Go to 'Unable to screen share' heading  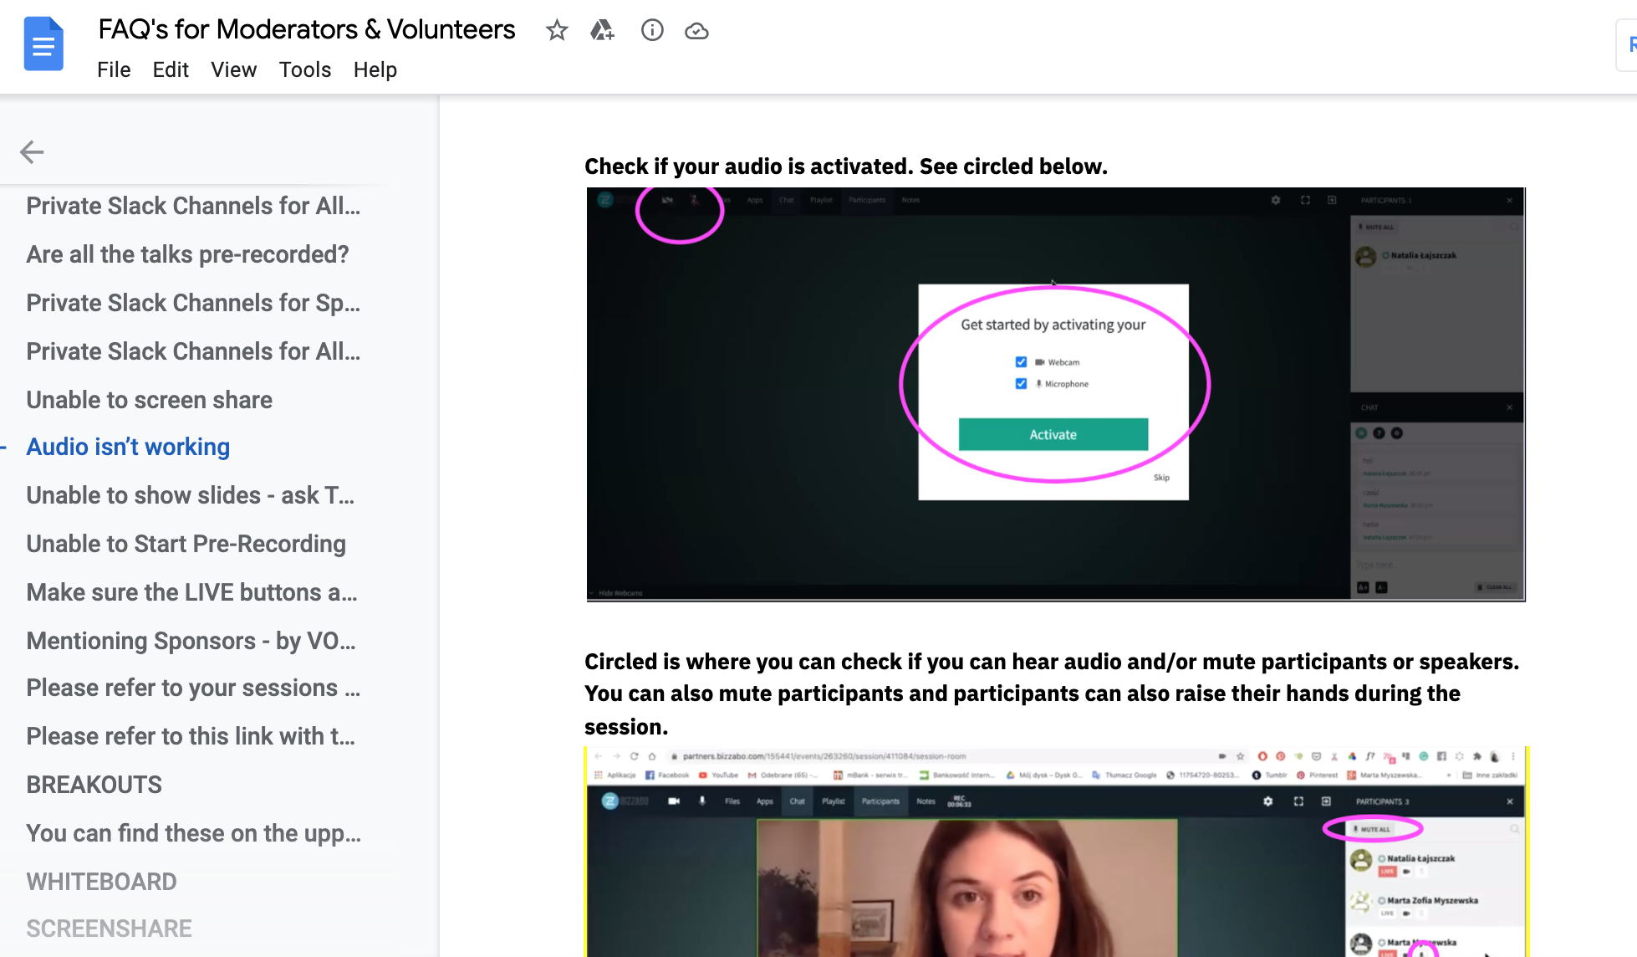[x=149, y=400]
